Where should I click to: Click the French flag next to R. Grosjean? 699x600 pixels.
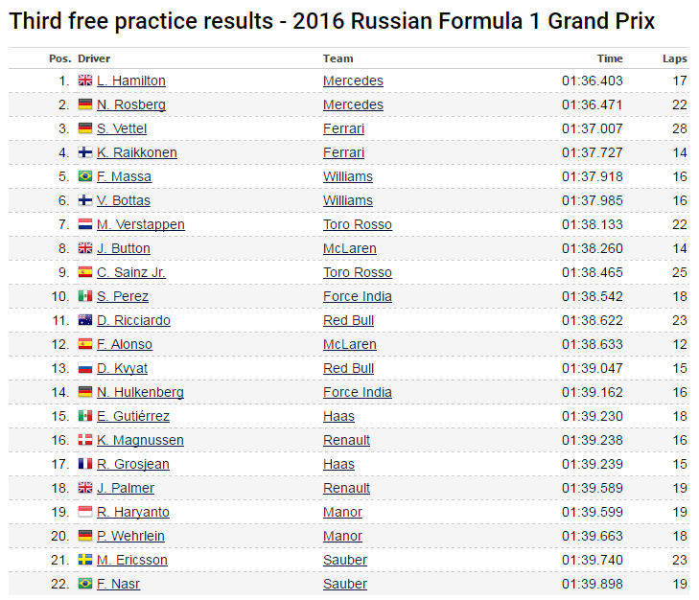[84, 465]
